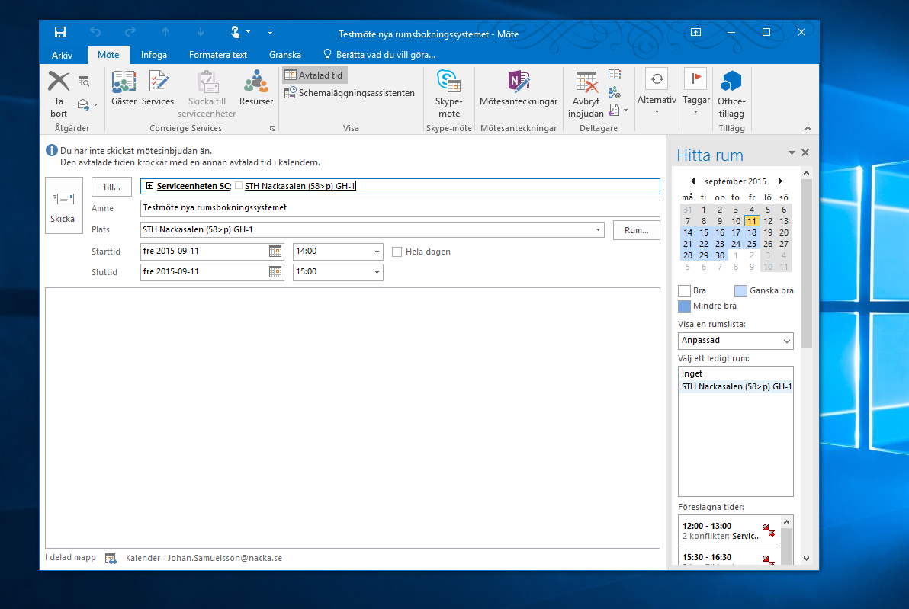Go to previous item with the up arrow
This screenshot has width=909, height=609.
[x=165, y=32]
